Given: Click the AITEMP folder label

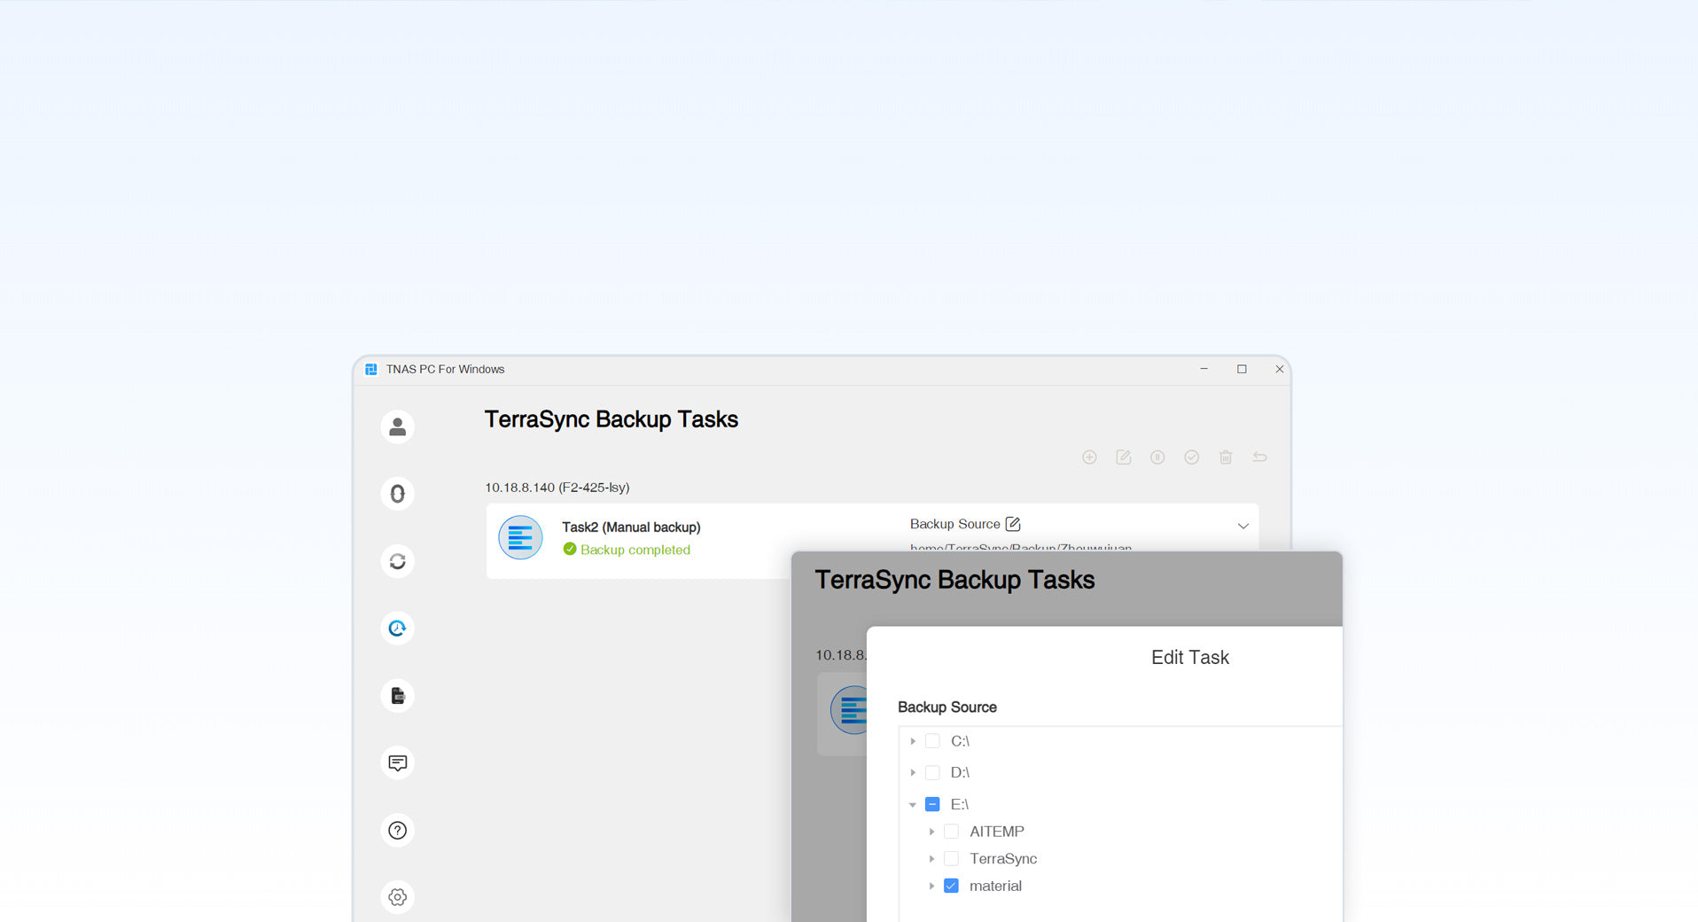Looking at the screenshot, I should [996, 832].
